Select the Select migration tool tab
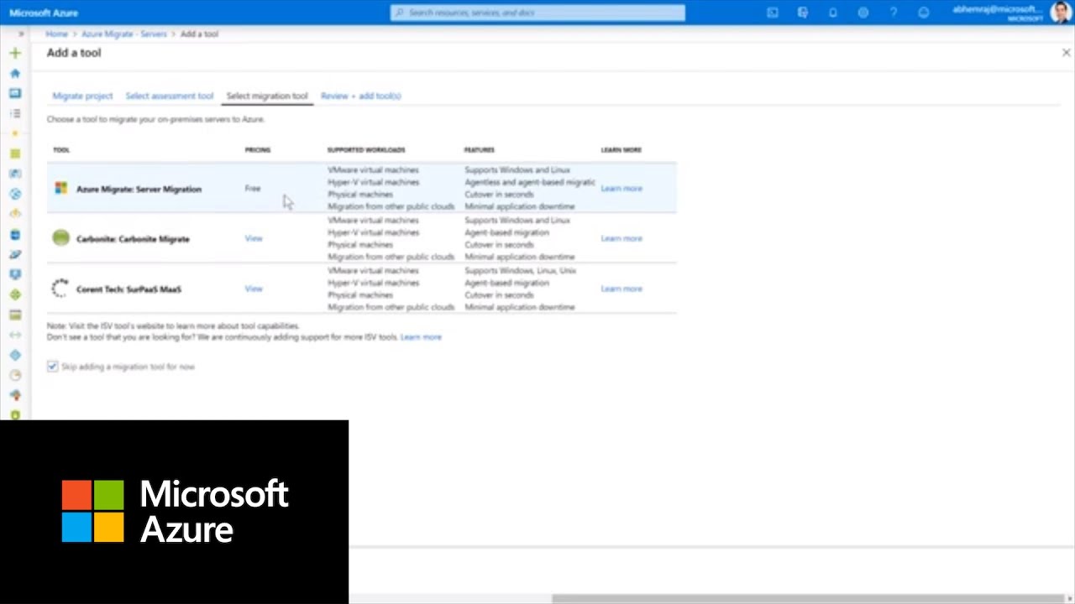This screenshot has height=604, width=1075. point(267,96)
